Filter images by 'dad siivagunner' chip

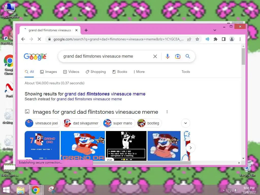pos(82,123)
